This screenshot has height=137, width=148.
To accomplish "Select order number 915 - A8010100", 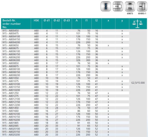I will 11,84.
